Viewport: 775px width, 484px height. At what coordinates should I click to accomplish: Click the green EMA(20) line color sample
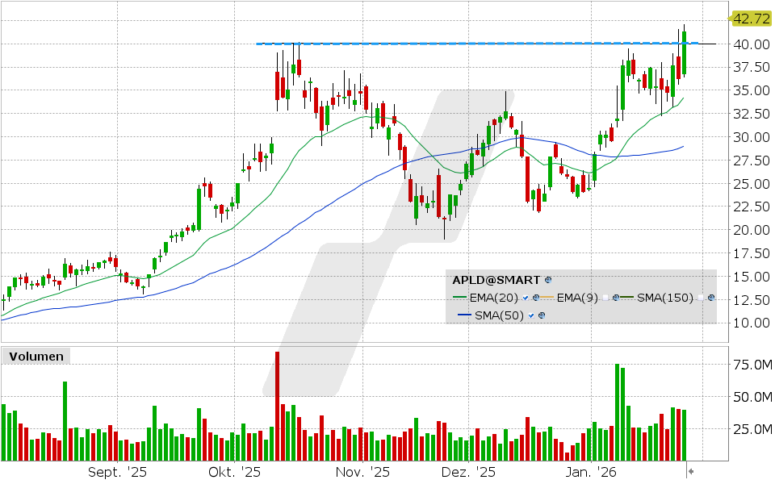coord(460,297)
